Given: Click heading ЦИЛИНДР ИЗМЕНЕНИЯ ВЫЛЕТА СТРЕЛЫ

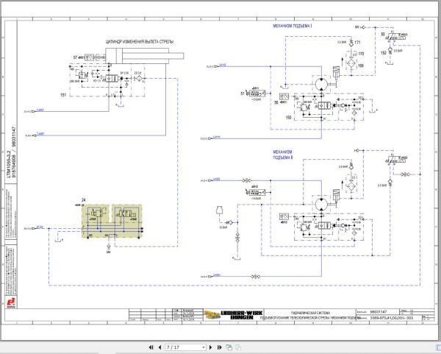Looking at the screenshot, I should [x=140, y=41].
